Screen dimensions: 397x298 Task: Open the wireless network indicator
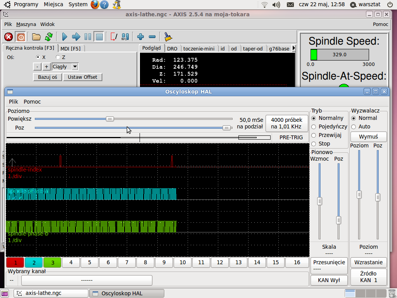[264, 5]
